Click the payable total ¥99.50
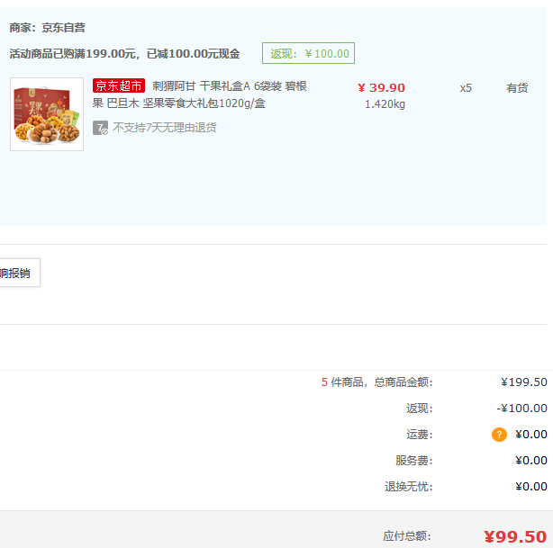The width and height of the screenshot is (553, 548). click(x=515, y=536)
